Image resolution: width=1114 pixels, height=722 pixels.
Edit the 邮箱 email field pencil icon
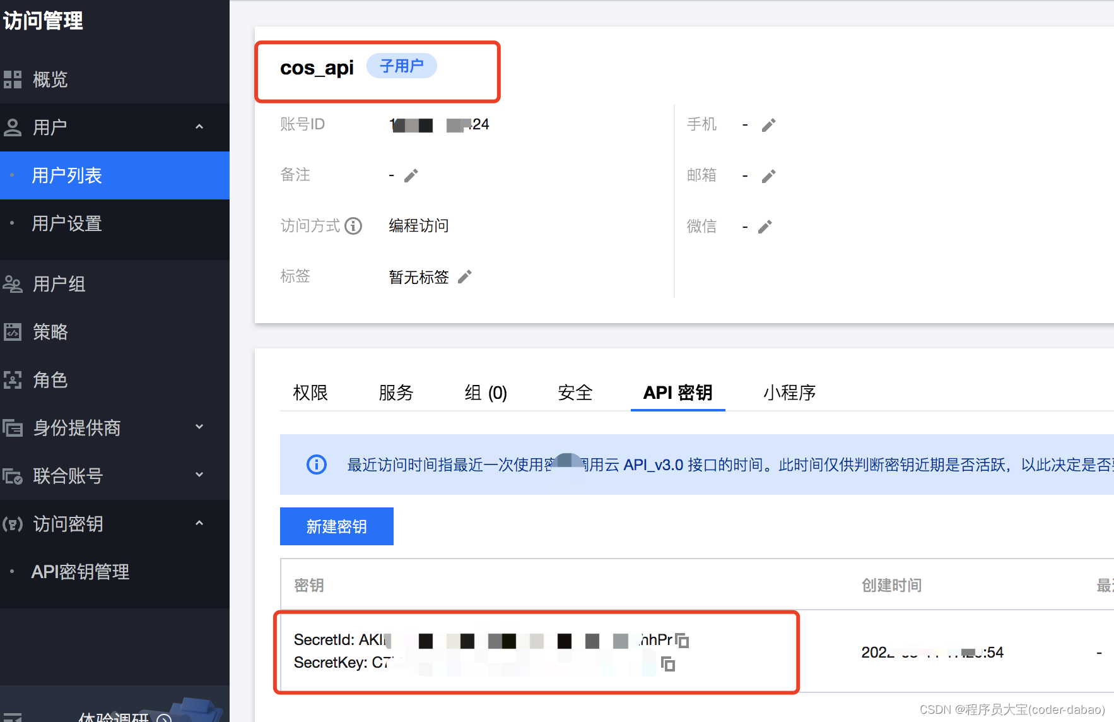pos(769,175)
